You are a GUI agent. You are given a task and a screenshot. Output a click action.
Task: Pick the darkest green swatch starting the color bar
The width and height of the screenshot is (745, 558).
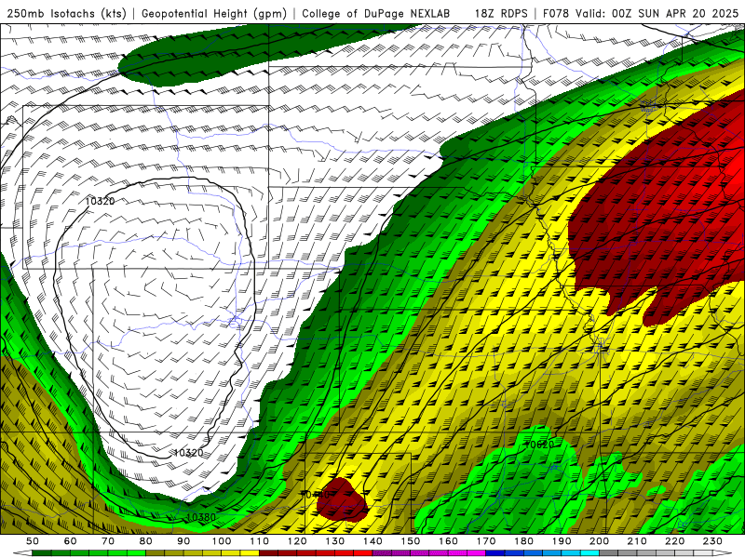pyautogui.click(x=42, y=553)
